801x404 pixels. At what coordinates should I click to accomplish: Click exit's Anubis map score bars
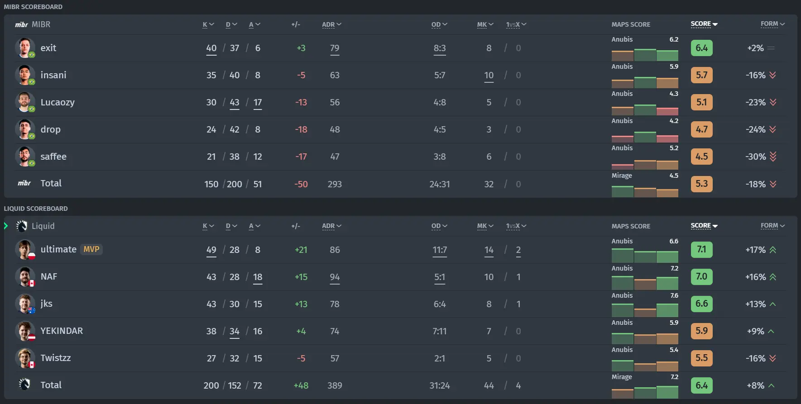click(645, 54)
